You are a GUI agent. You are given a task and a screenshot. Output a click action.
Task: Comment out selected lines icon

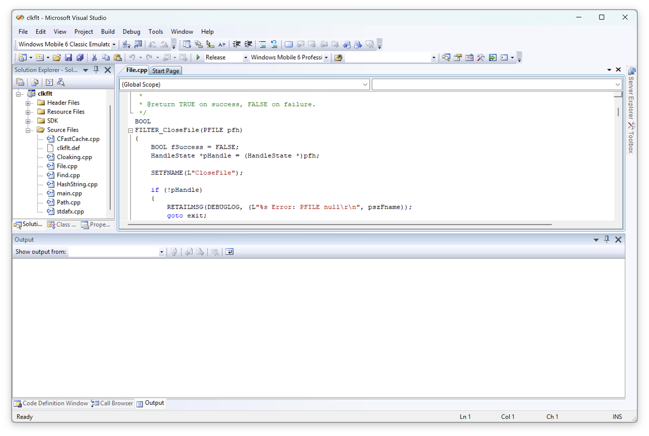pos(263,44)
